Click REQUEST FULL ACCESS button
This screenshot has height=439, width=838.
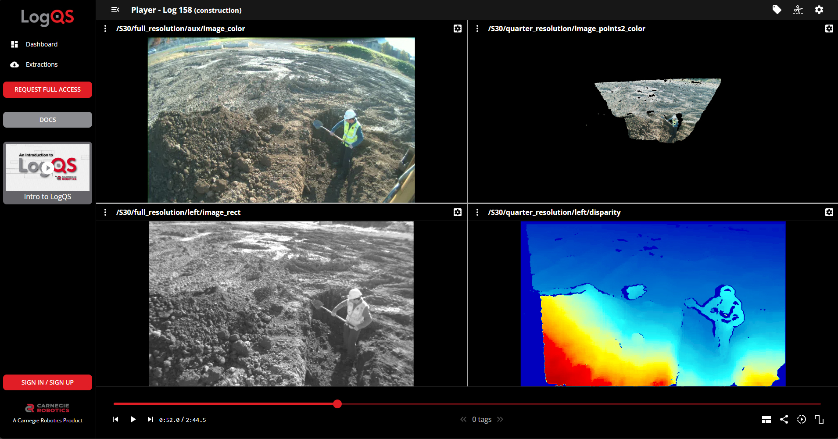[x=47, y=89]
